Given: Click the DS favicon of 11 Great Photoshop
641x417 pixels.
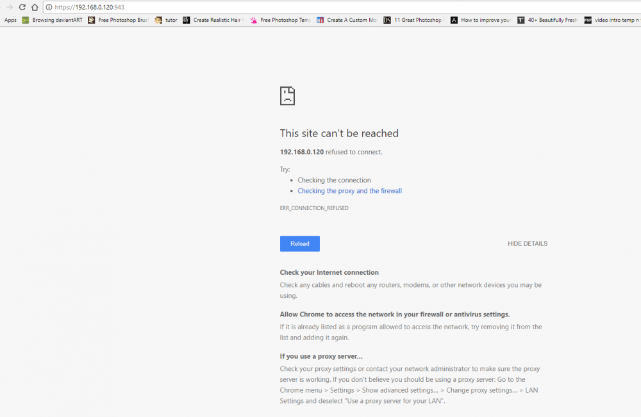Looking at the screenshot, I should coord(387,20).
